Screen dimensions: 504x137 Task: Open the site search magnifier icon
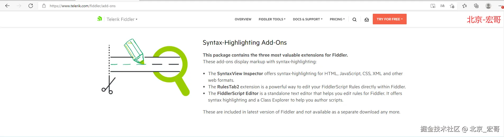(355, 19)
